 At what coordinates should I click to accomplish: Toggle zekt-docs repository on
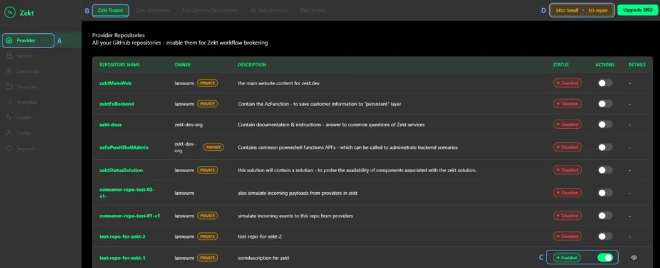pyautogui.click(x=606, y=125)
